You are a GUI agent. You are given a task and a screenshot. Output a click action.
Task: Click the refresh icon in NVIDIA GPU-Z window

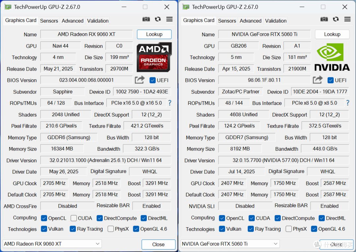[336, 19]
